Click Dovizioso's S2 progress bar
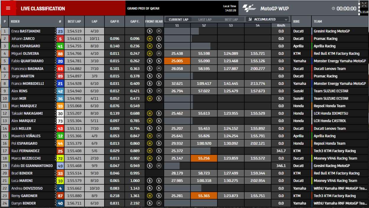This screenshot has height=208, width=369. 196,188
